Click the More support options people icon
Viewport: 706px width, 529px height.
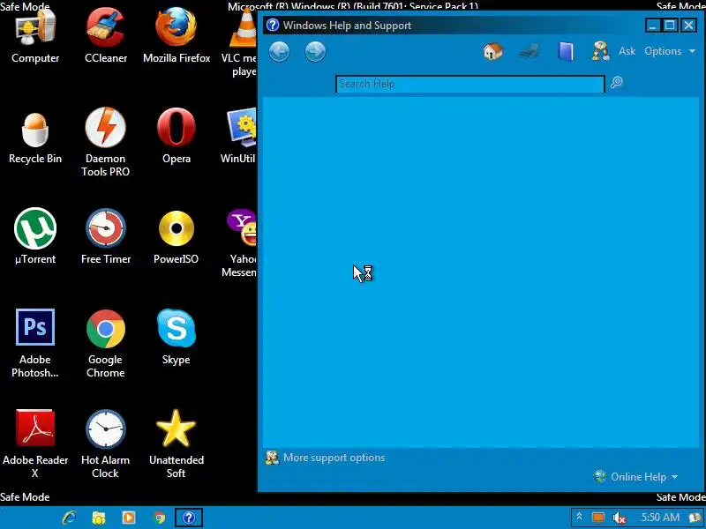click(272, 458)
